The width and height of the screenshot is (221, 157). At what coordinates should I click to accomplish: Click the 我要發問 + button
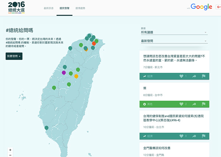click(x=14, y=56)
